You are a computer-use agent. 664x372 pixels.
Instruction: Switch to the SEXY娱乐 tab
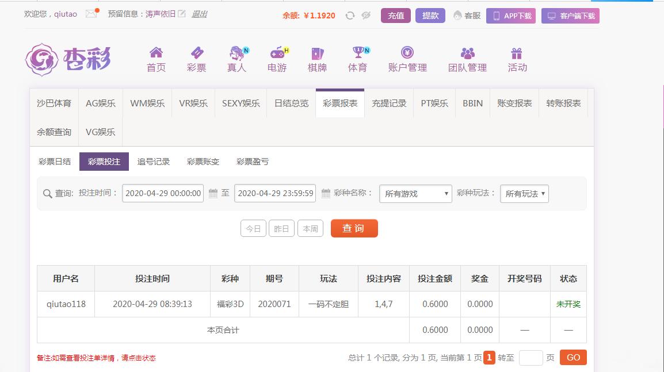241,103
